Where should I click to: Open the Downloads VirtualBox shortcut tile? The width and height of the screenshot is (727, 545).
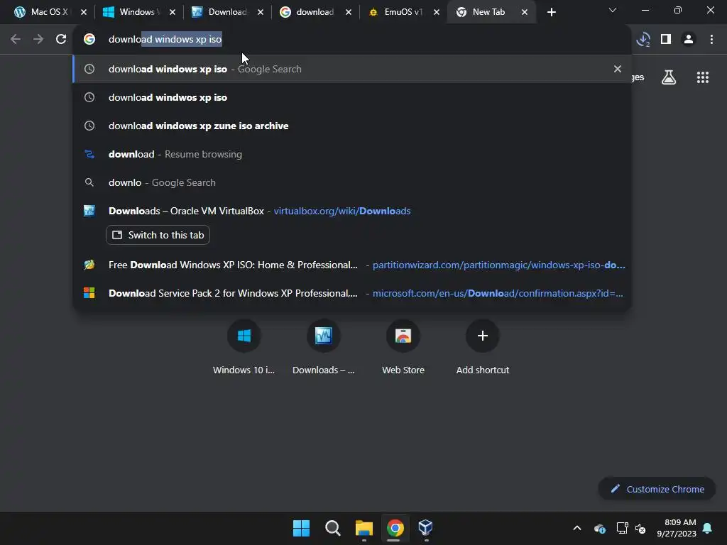pyautogui.click(x=324, y=348)
